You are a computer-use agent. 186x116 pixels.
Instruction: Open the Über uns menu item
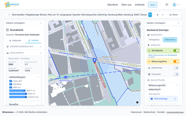tap(126, 5)
